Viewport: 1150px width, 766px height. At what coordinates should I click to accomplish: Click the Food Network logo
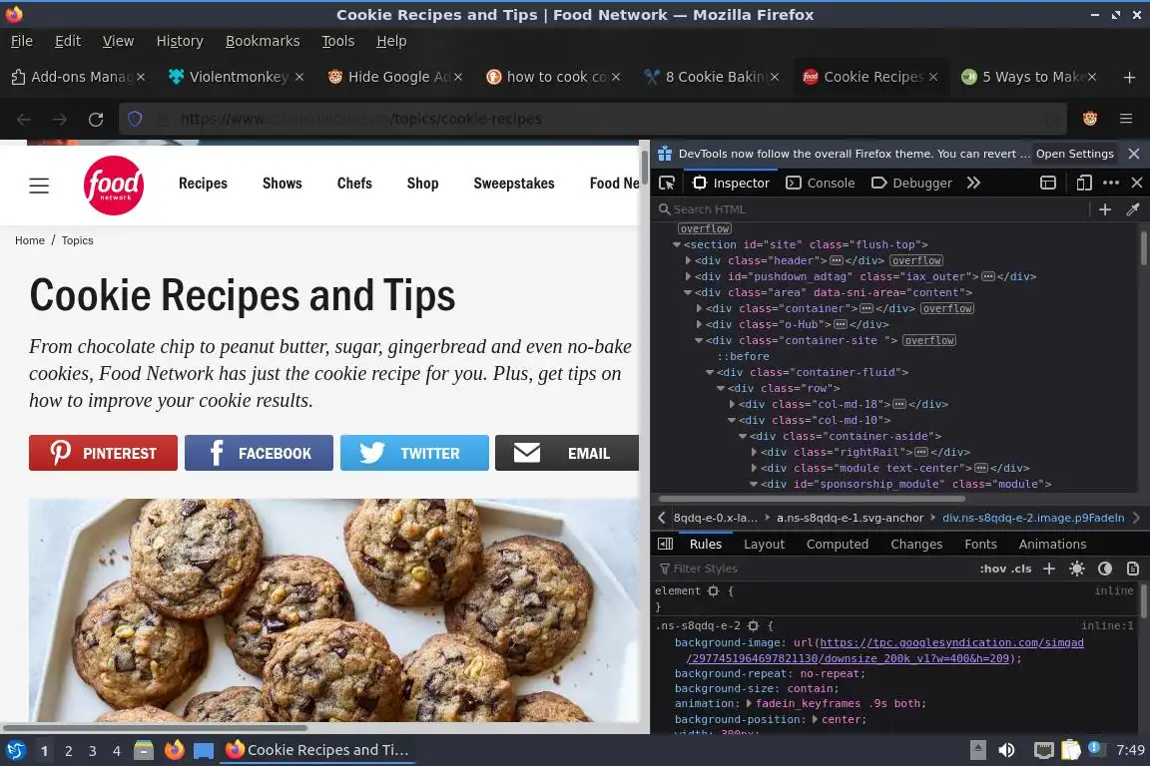[114, 186]
